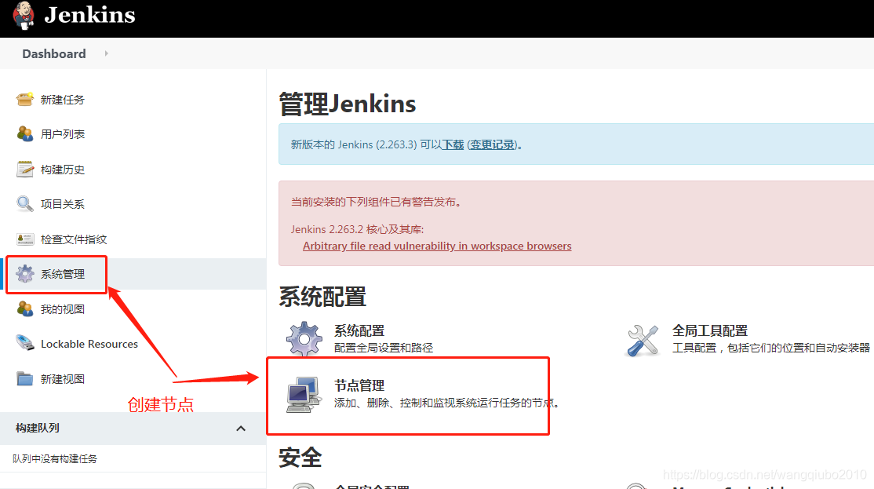Click the 我的视图 user icon
The width and height of the screenshot is (874, 489).
[x=24, y=309]
